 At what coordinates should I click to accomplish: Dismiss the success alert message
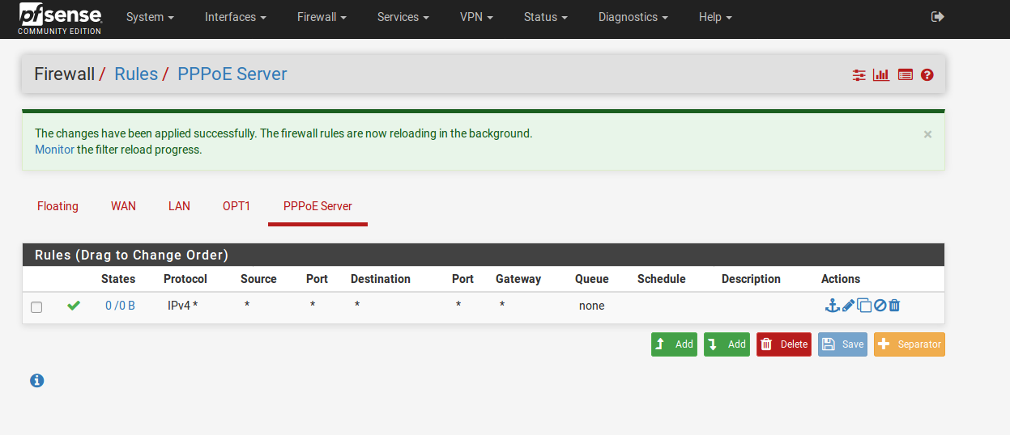pos(927,134)
